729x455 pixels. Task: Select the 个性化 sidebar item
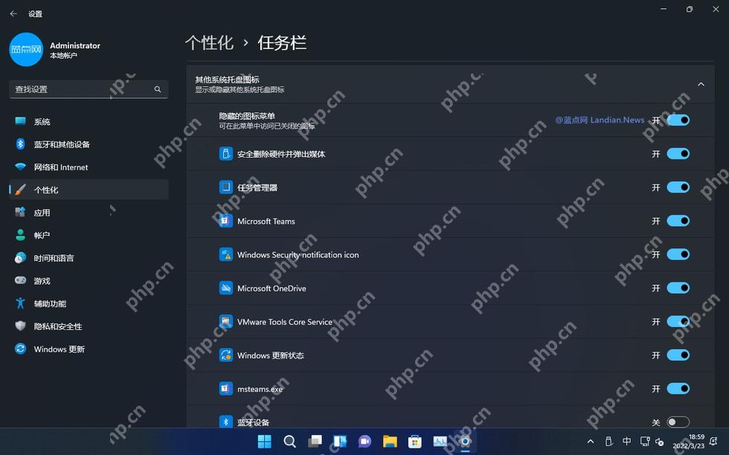click(89, 190)
